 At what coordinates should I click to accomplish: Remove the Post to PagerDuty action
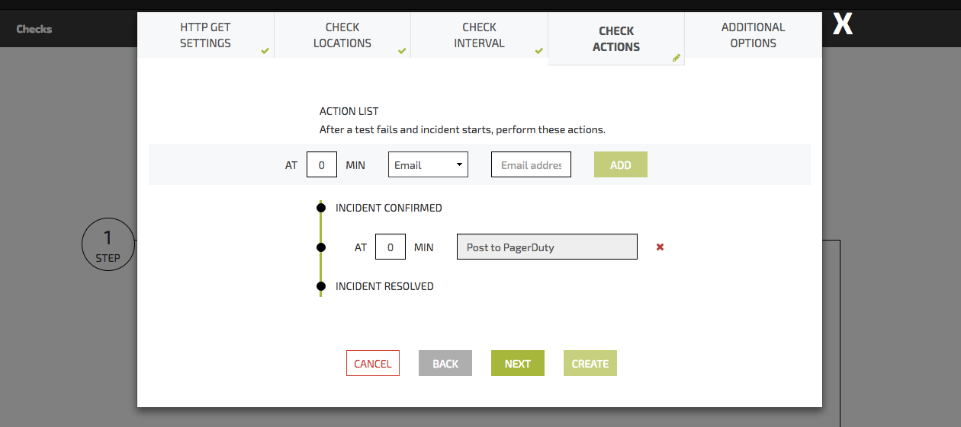tap(660, 247)
